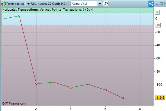Select the Horizontal: Transactions setting text
This screenshot has height=111, width=166.
(x=20, y=10)
